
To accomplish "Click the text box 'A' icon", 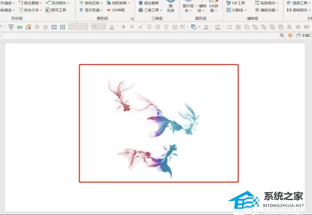I will (x=54, y=27).
